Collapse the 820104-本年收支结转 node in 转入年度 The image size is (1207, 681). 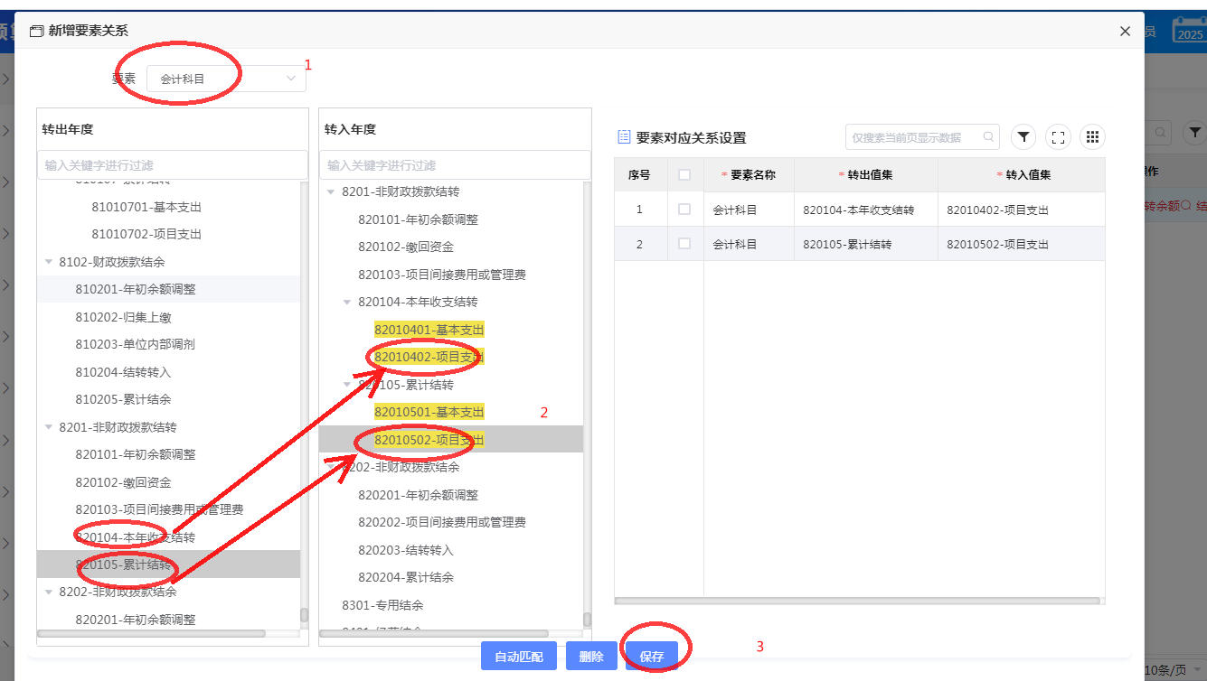click(x=347, y=303)
